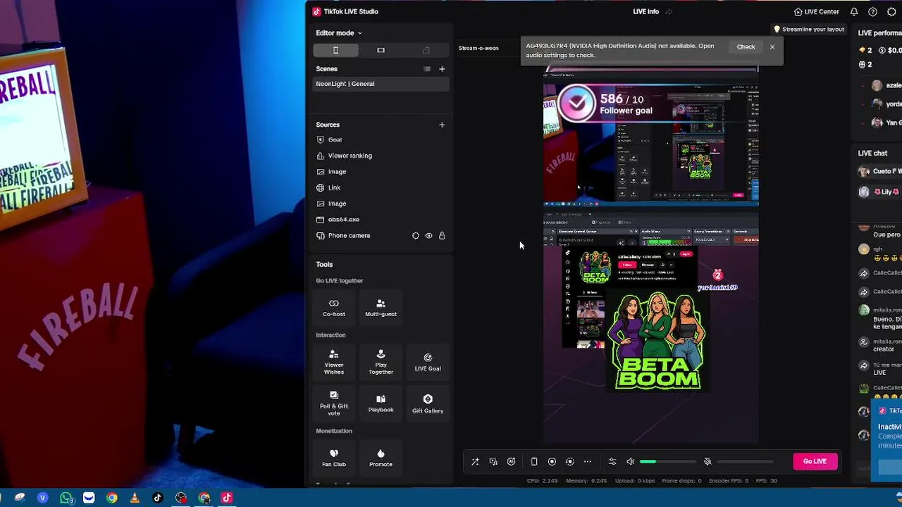Click Check in the audio notification
Screen dimensions: 902x507
746,47
